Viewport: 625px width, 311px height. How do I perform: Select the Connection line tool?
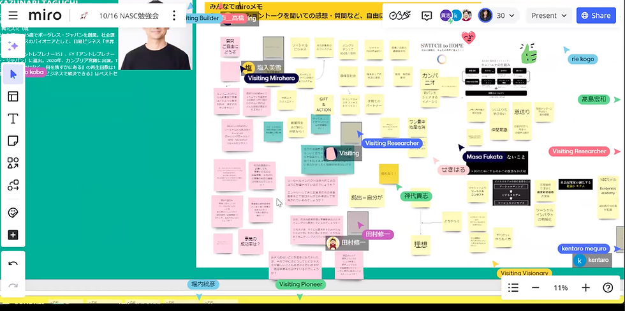(x=13, y=185)
